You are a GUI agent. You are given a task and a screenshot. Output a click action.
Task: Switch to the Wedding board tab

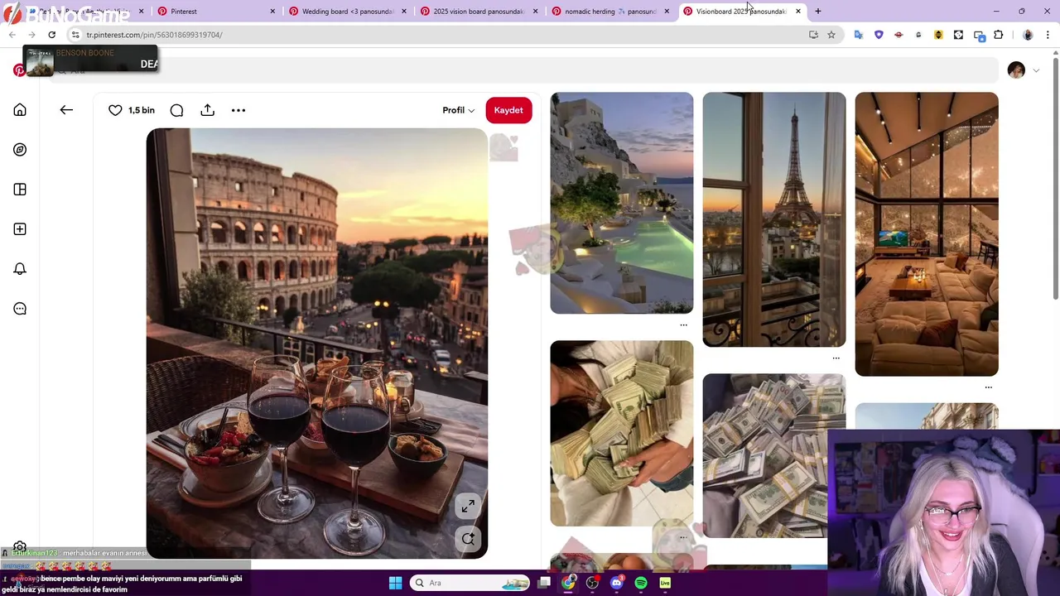tap(347, 12)
